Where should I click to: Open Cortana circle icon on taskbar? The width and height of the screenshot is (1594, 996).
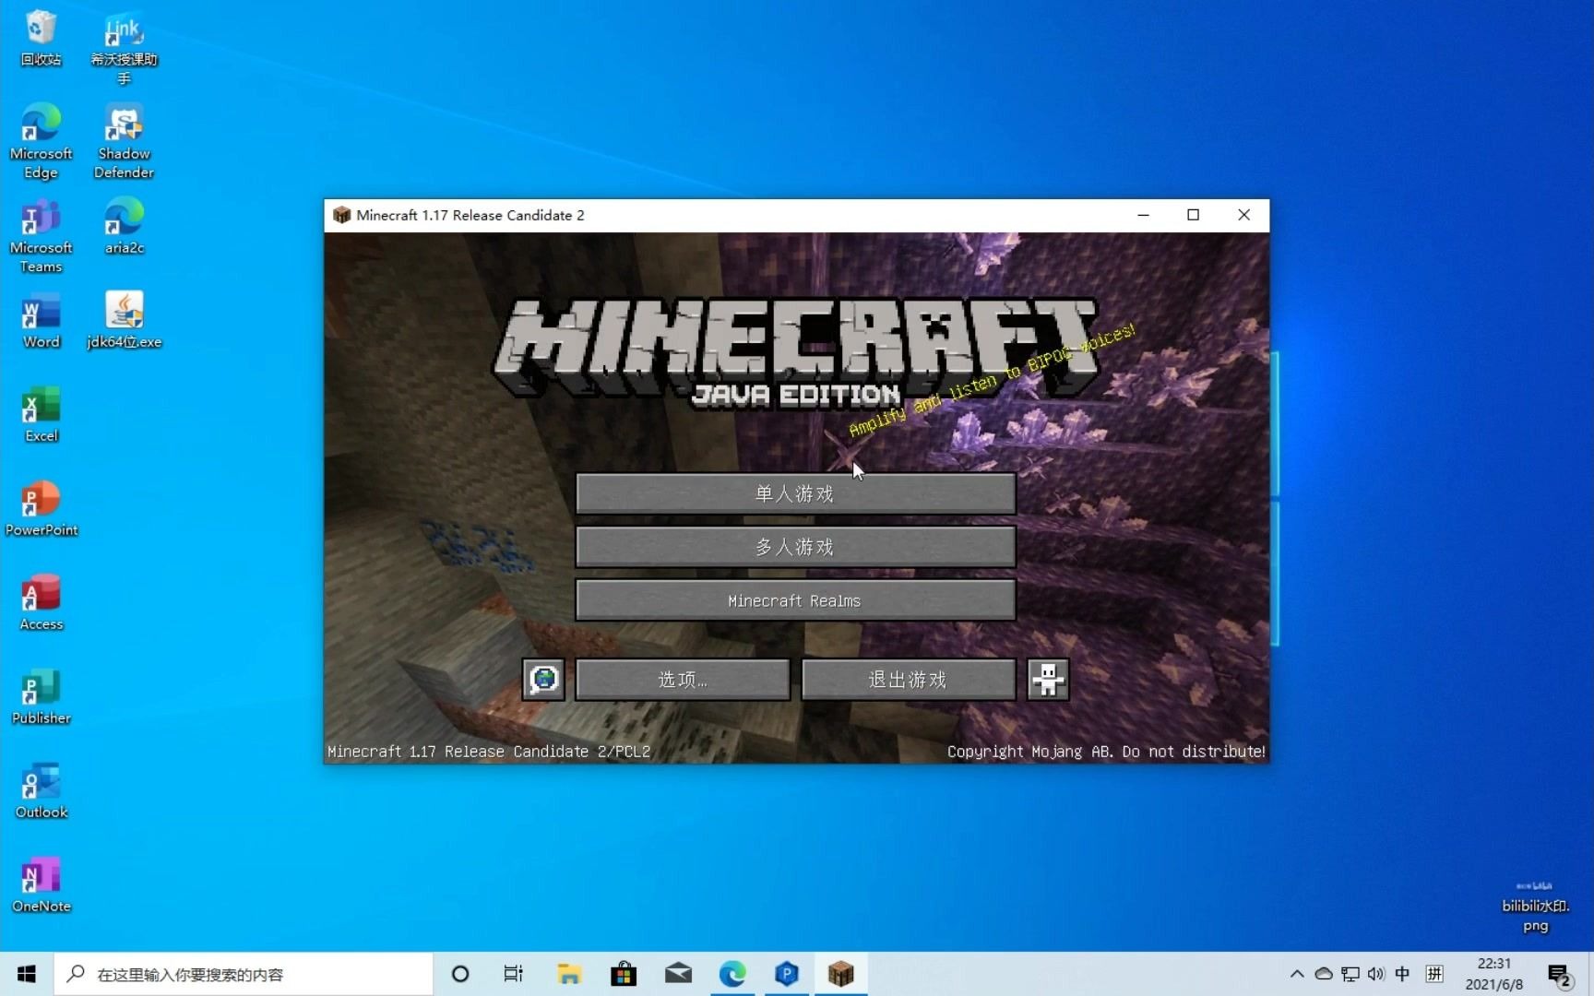coord(459,974)
